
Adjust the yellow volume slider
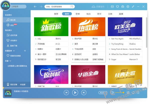tap(119, 92)
